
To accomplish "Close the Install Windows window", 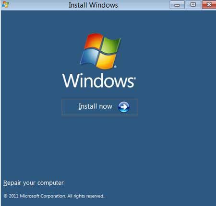I will tap(209, 5).
